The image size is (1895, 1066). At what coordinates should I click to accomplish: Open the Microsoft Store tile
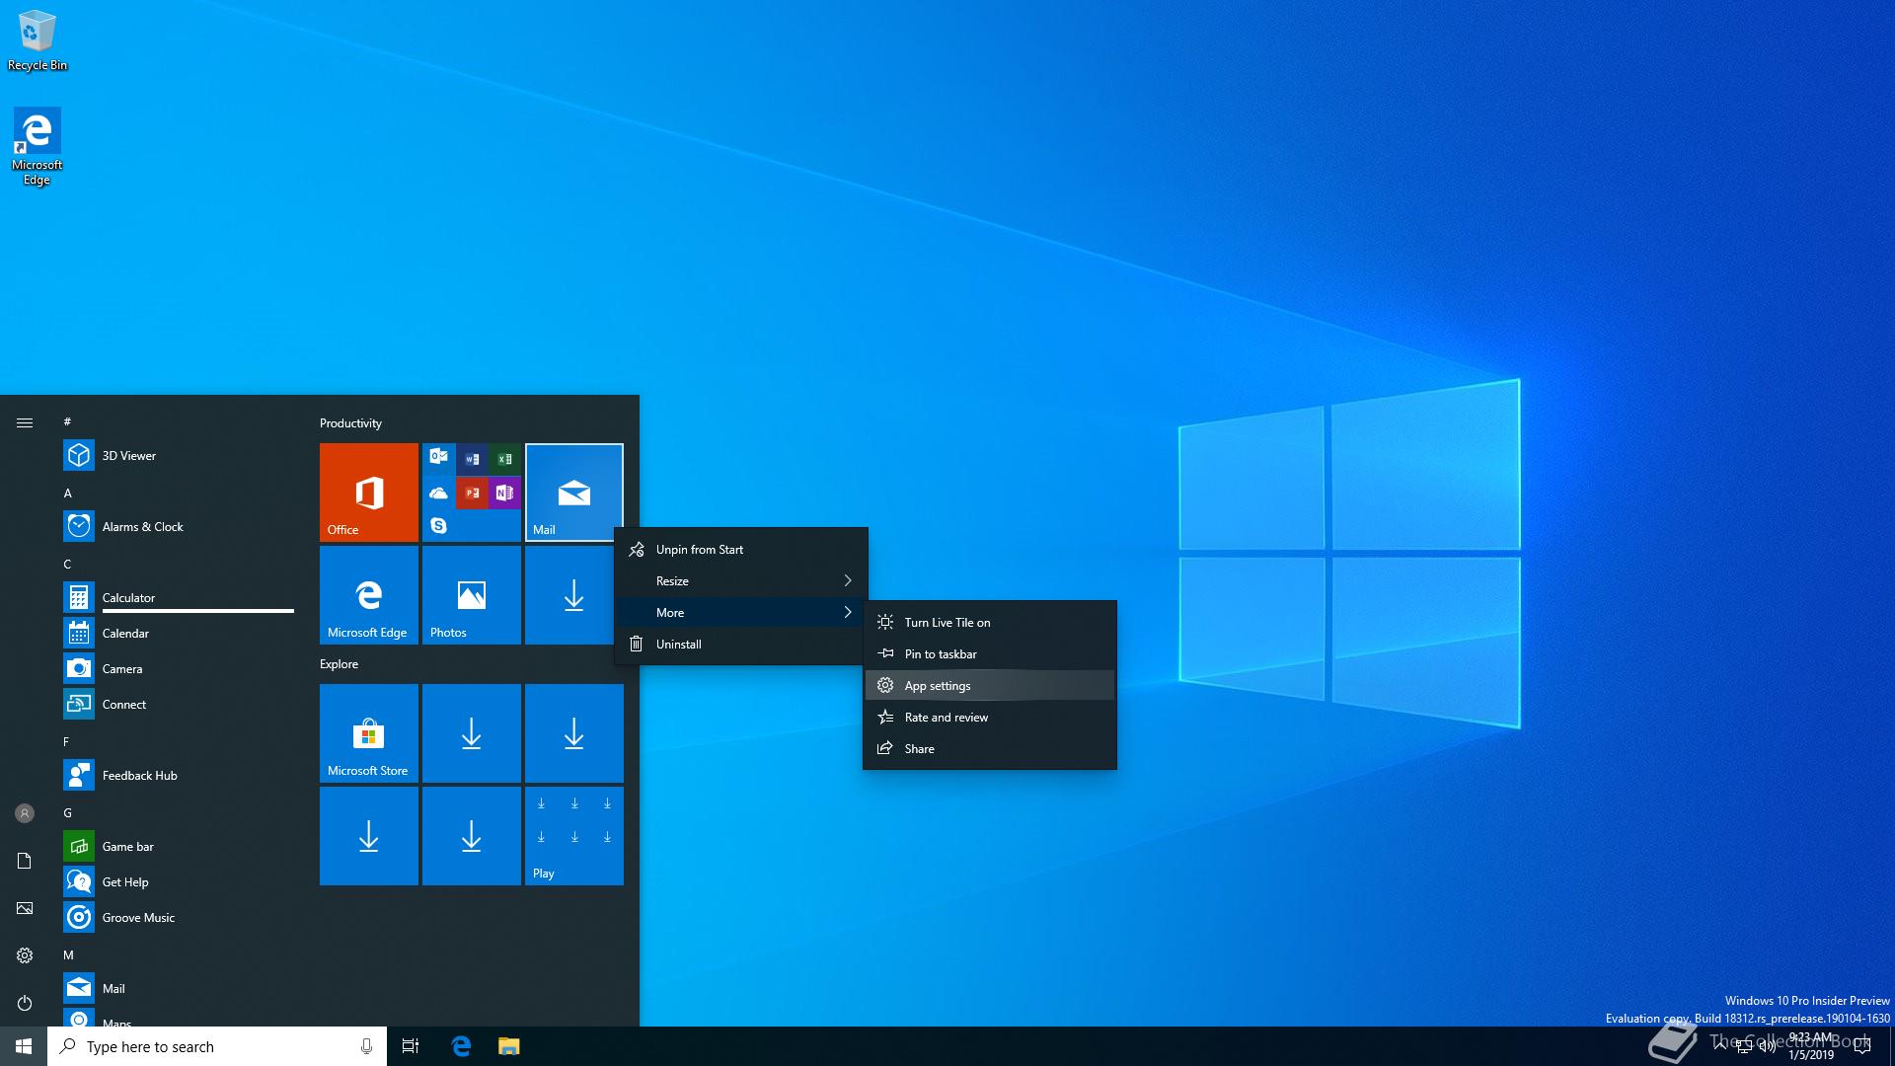click(369, 733)
